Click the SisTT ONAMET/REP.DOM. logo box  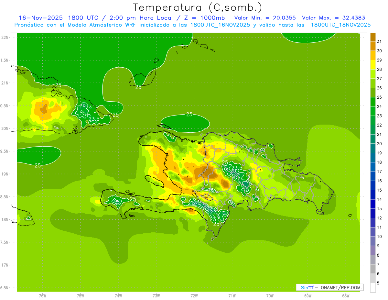[329, 287]
